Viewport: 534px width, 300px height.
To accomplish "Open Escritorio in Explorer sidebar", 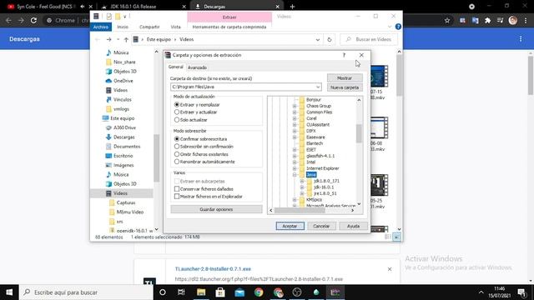I will [x=123, y=156].
